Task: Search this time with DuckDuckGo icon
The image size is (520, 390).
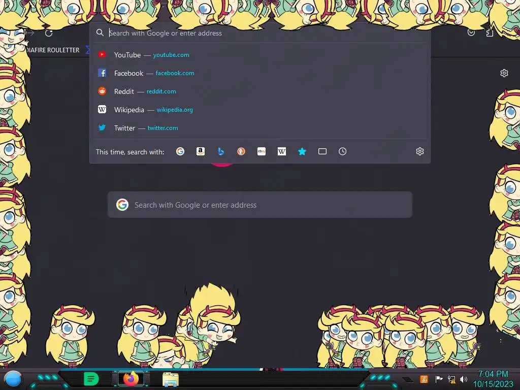Action: click(x=241, y=151)
